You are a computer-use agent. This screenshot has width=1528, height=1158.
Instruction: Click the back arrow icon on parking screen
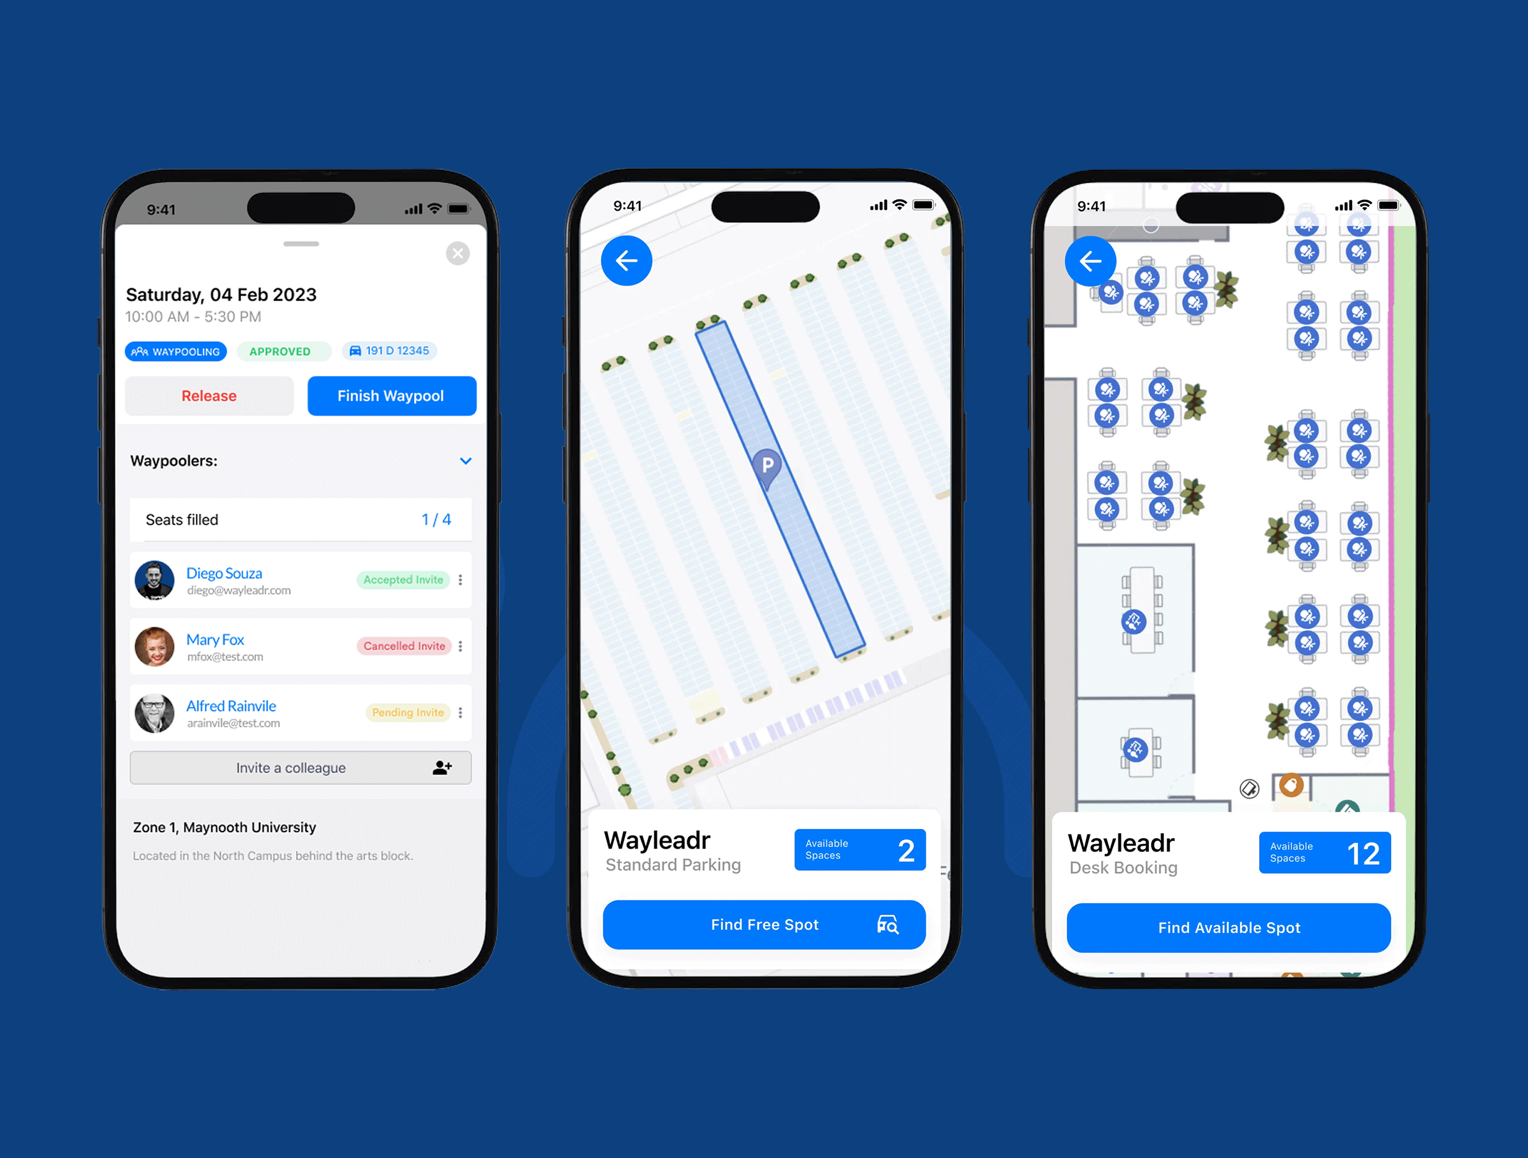click(x=628, y=261)
